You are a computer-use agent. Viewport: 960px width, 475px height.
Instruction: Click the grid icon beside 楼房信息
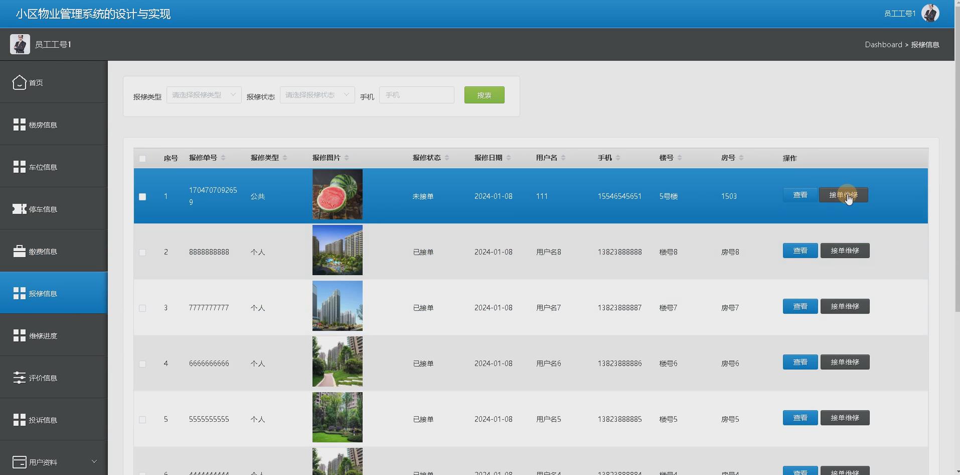pos(19,124)
